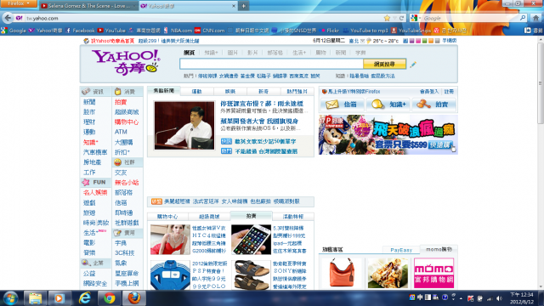
Task: Open the YouTube to mp3 bookmark
Action: (365, 31)
